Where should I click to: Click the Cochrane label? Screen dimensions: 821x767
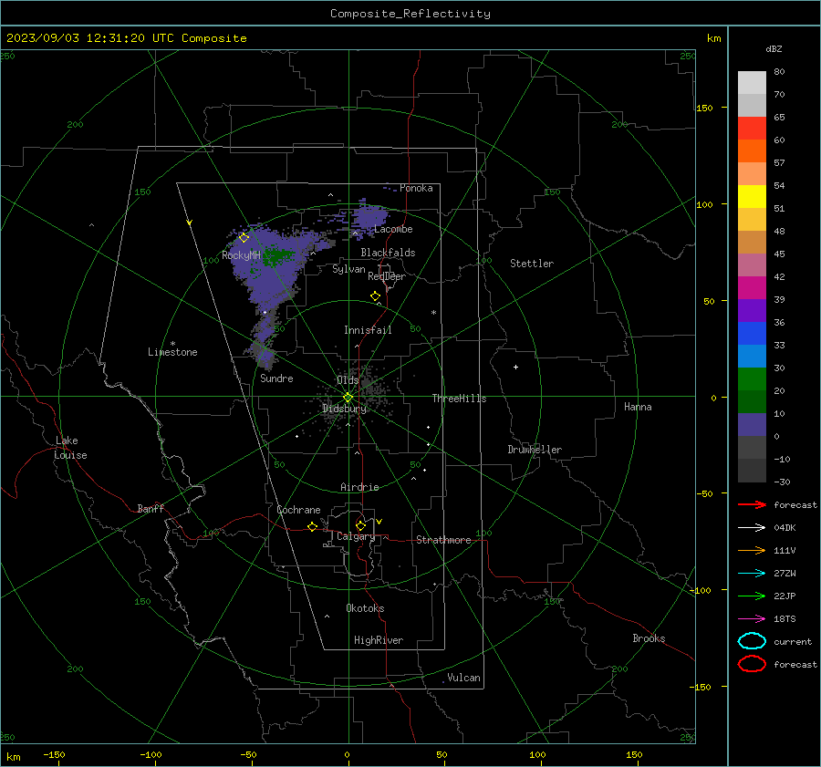pyautogui.click(x=298, y=510)
